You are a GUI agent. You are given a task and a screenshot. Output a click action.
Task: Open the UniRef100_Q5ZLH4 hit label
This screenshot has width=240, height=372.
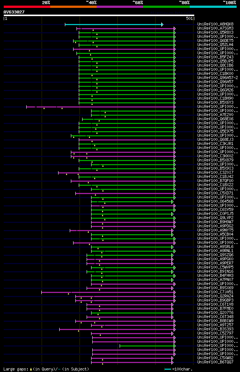215,45
